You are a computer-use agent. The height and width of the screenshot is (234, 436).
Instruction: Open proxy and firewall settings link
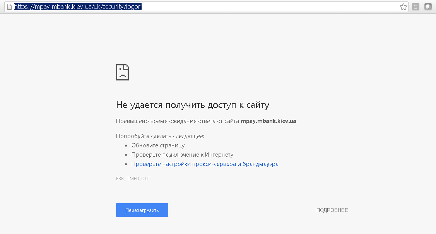point(205,164)
